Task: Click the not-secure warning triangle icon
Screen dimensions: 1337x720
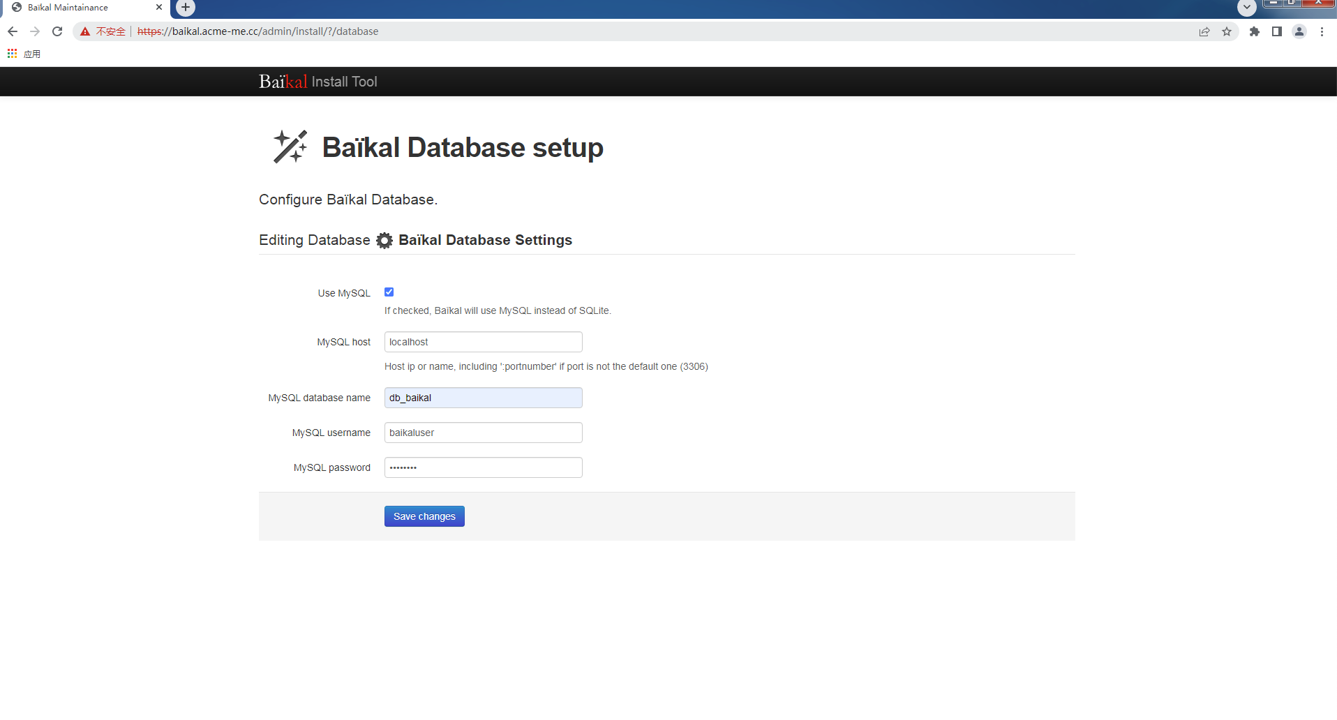Action: tap(85, 31)
